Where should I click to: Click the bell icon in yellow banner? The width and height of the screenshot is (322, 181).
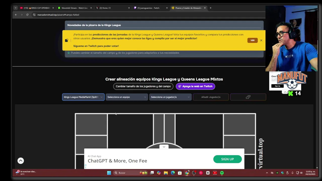pos(66,40)
